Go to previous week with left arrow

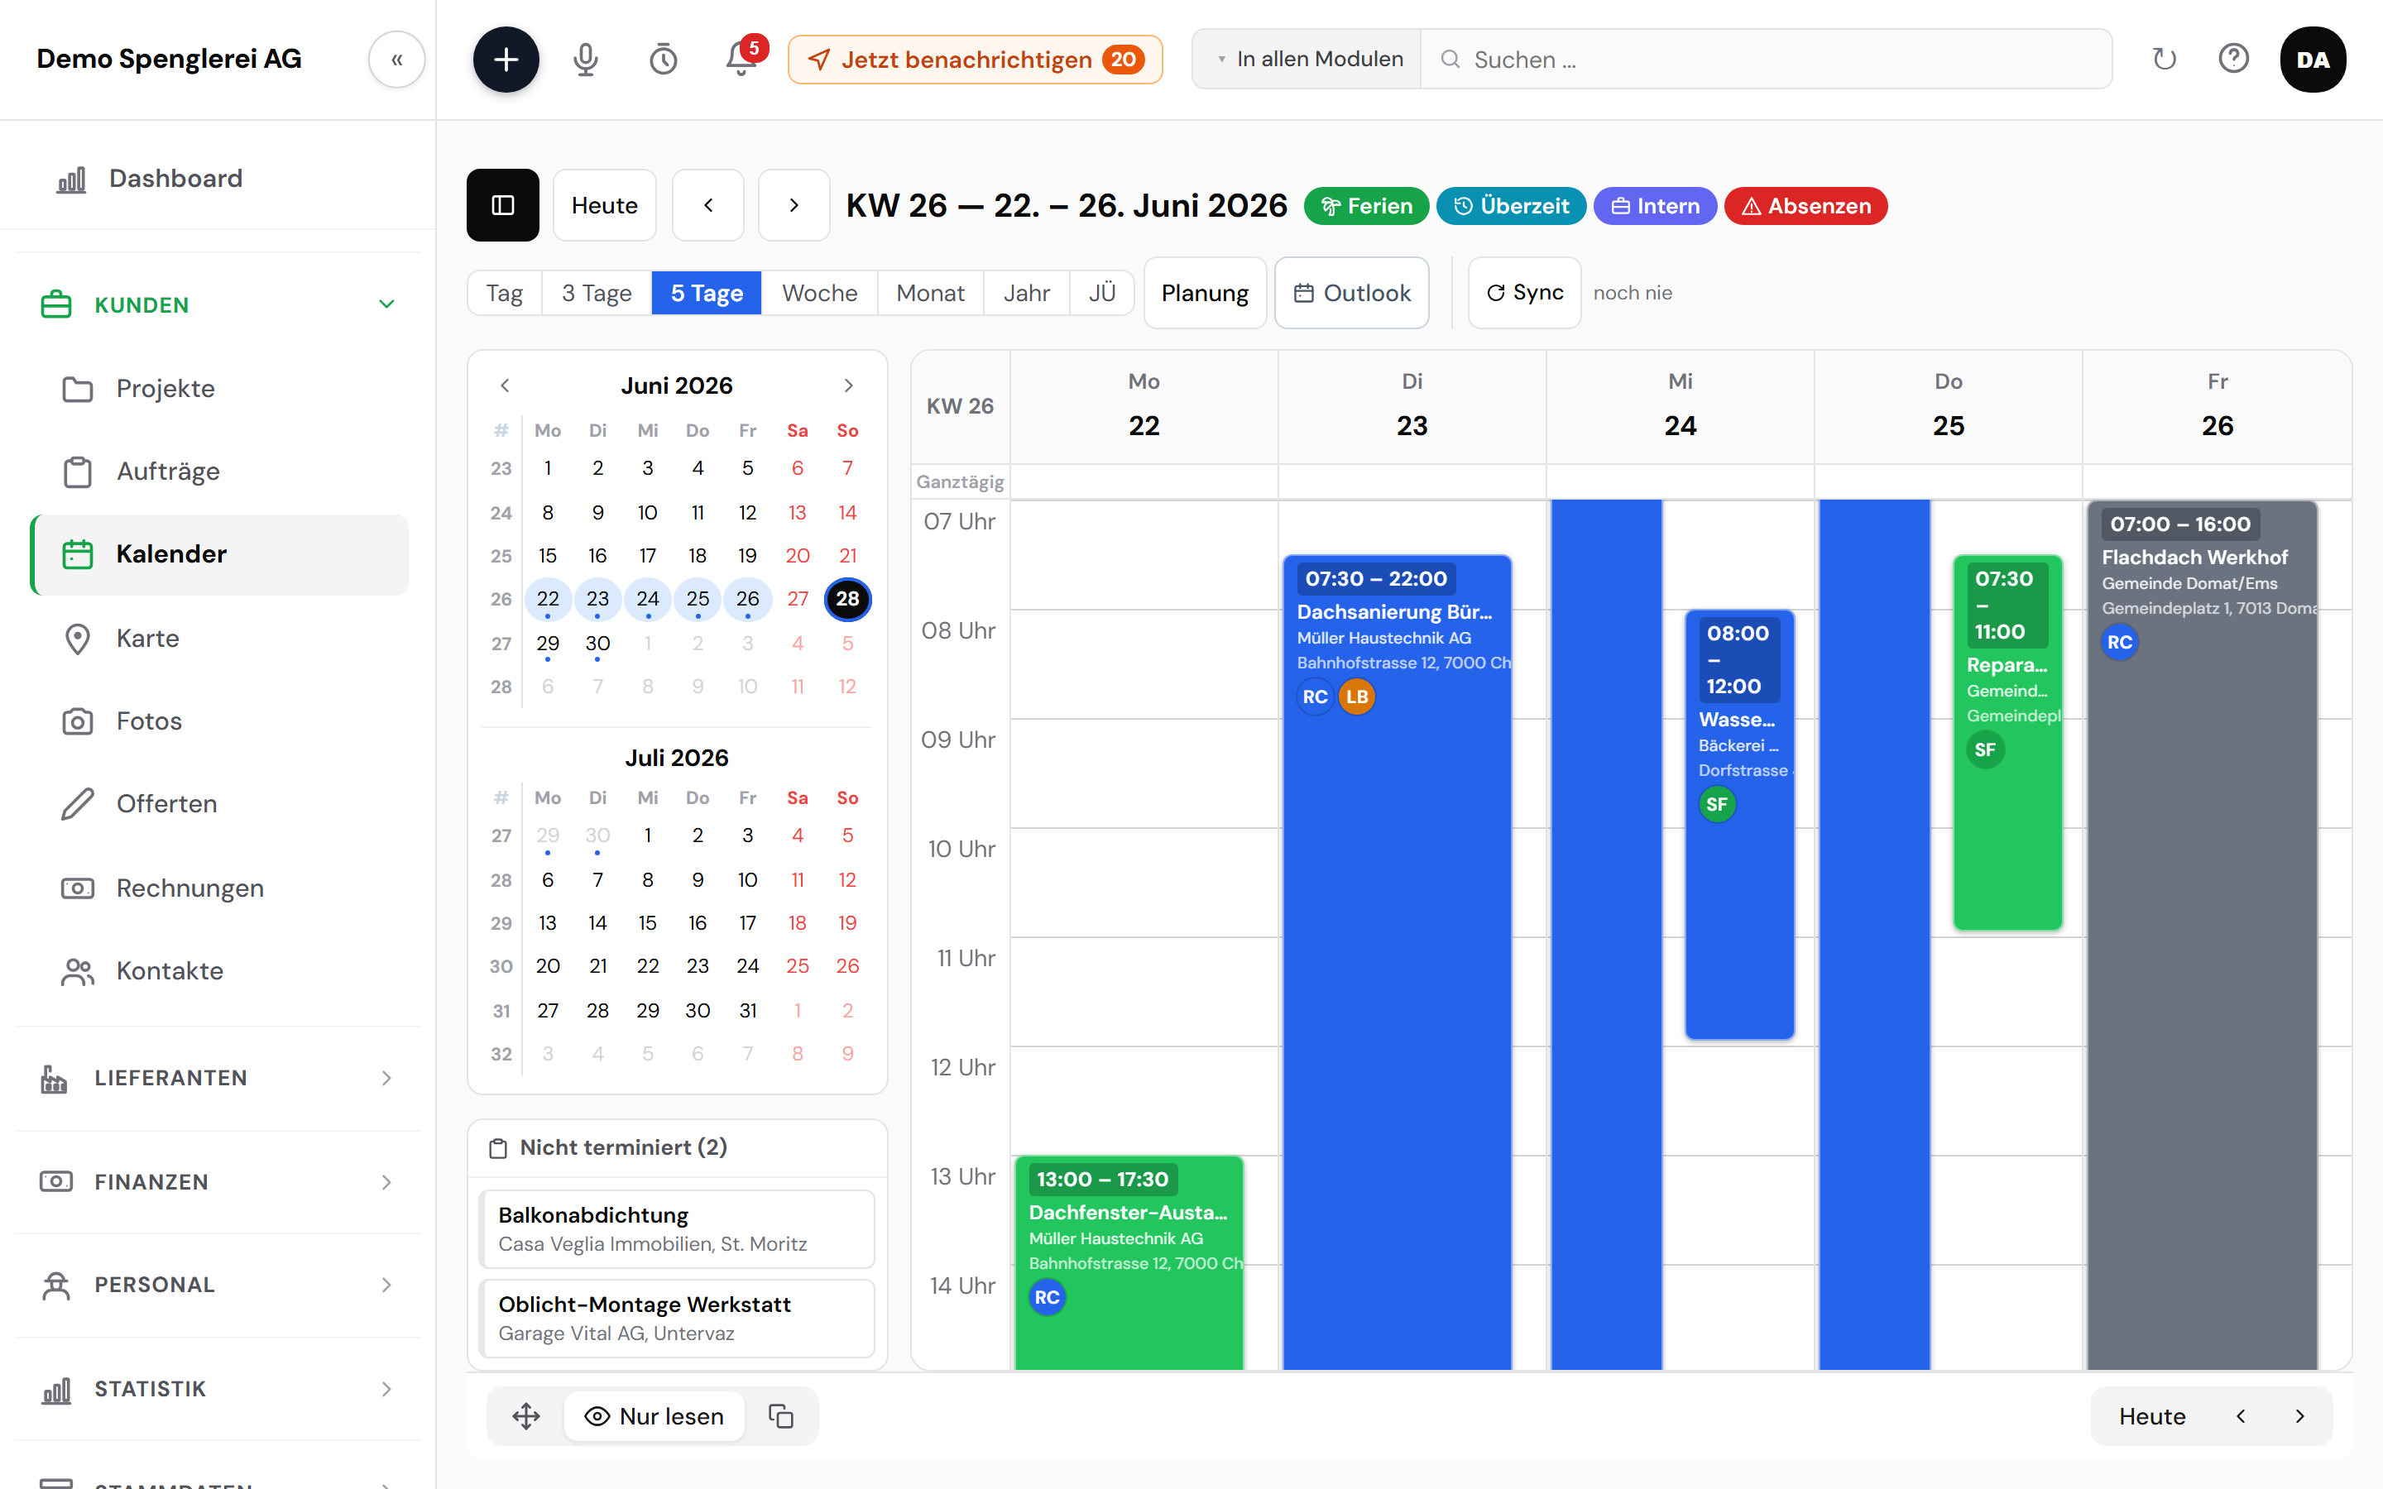pyautogui.click(x=708, y=205)
